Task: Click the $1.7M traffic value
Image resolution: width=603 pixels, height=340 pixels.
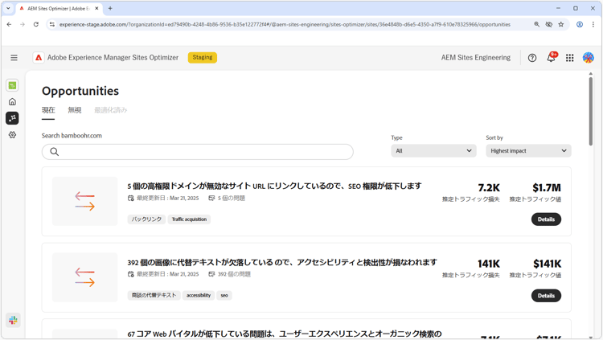Action: (547, 188)
